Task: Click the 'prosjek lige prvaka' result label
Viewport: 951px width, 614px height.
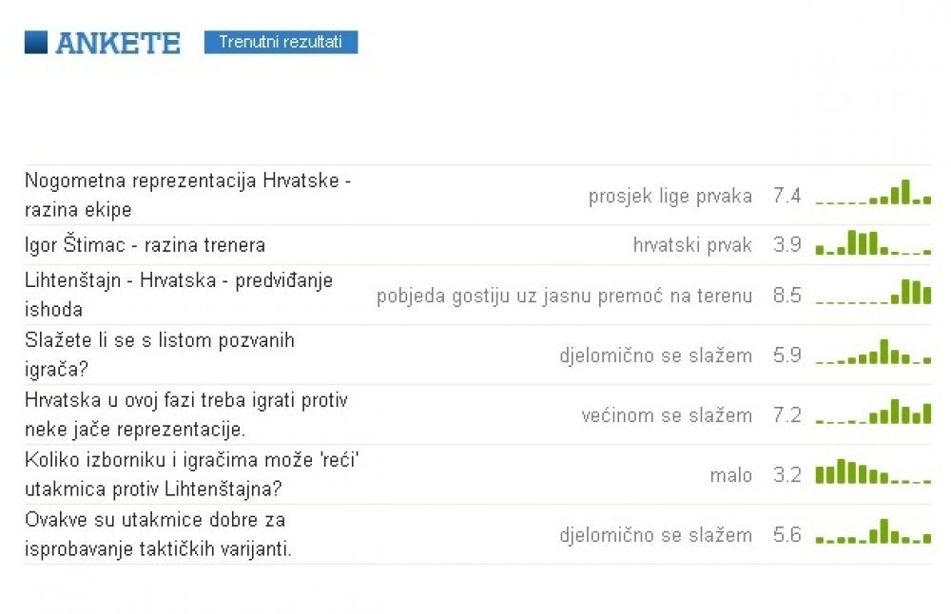Action: pos(670,197)
